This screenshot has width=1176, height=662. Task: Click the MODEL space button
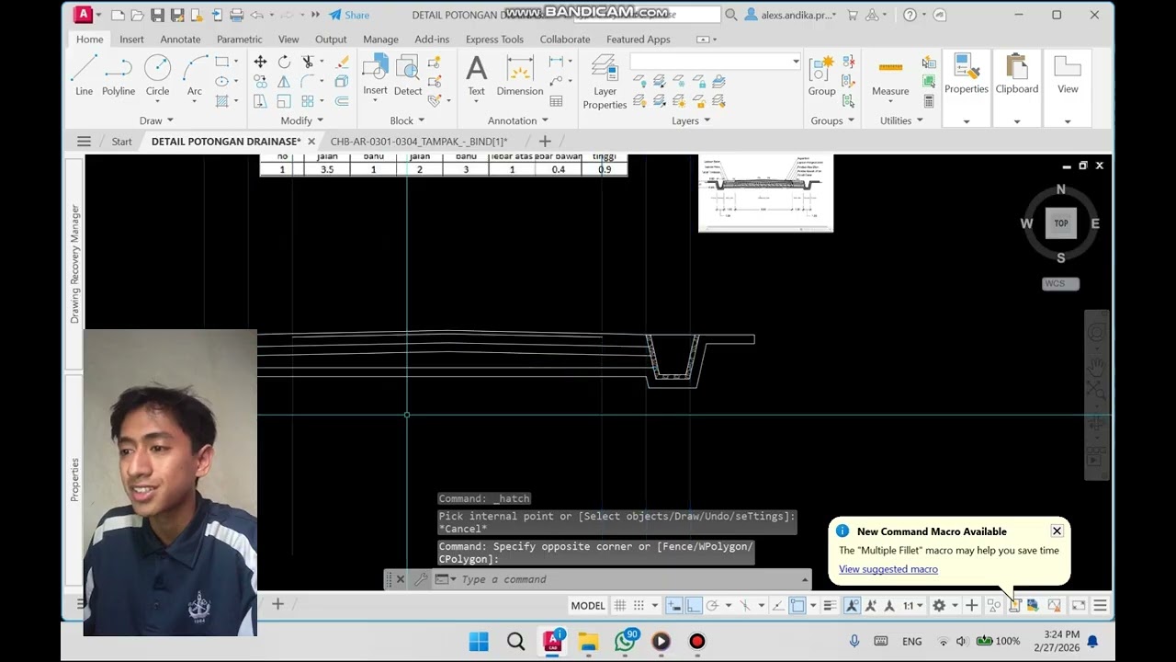pyautogui.click(x=588, y=605)
